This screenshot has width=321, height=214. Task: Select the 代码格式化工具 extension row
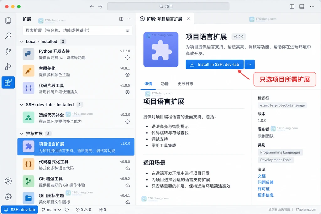coord(76,165)
